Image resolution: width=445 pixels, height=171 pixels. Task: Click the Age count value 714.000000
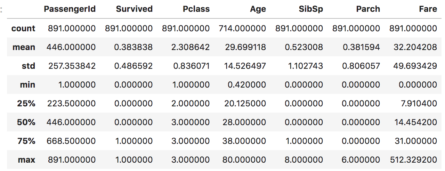coord(242,28)
